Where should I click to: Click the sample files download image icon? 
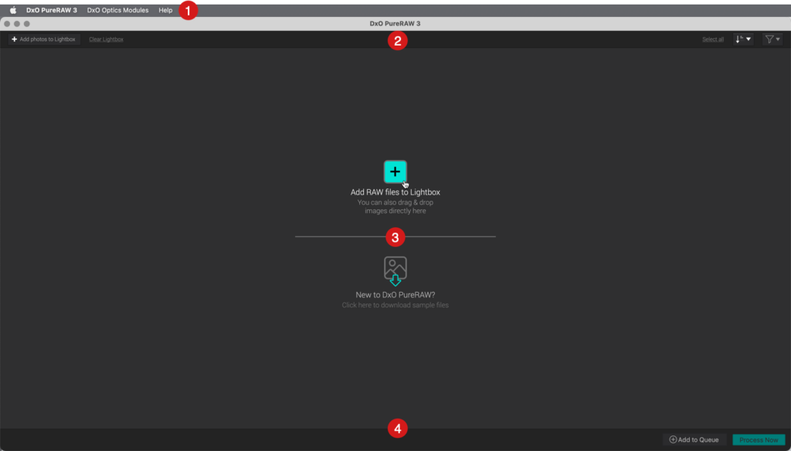coord(395,271)
